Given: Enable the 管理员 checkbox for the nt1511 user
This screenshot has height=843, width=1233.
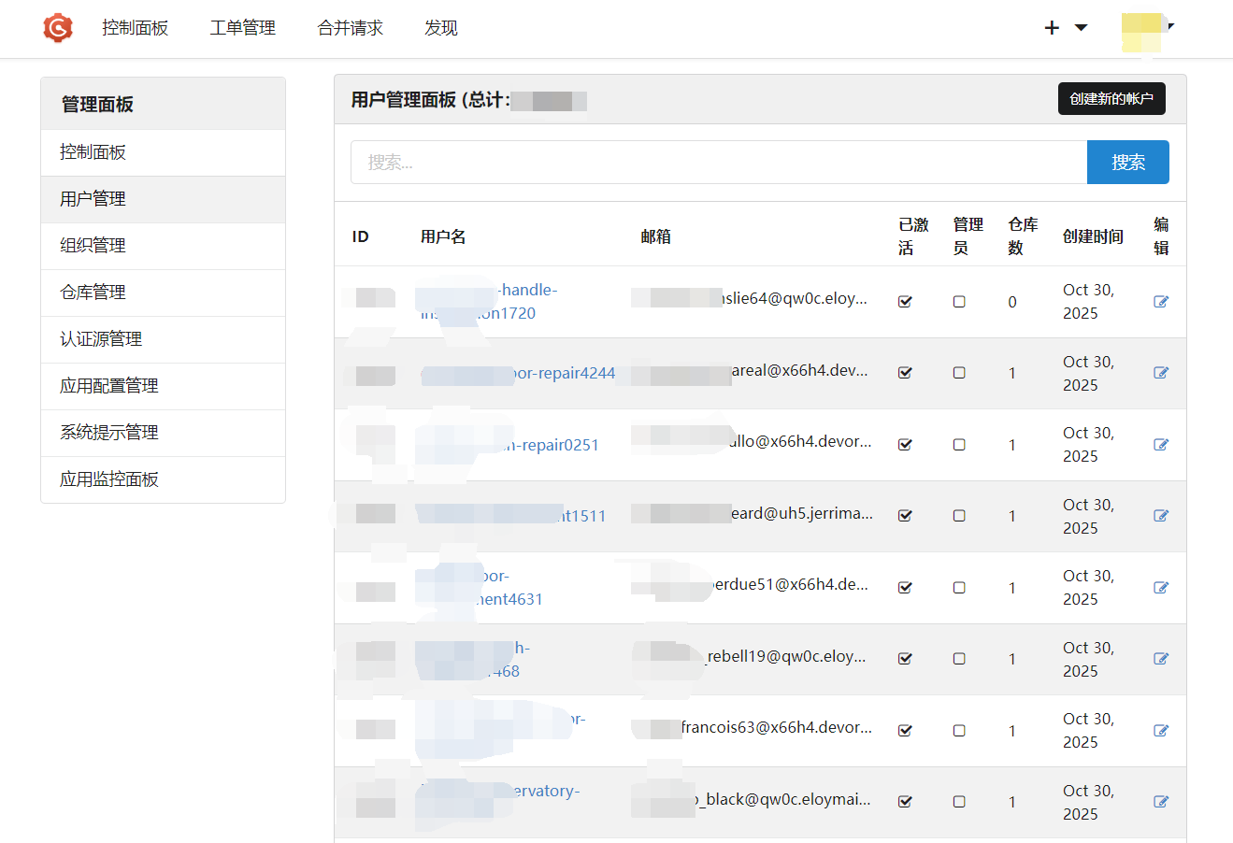Looking at the screenshot, I should point(959,515).
